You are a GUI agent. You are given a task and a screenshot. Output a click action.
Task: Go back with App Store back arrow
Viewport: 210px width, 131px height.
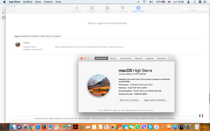tap(9, 10)
